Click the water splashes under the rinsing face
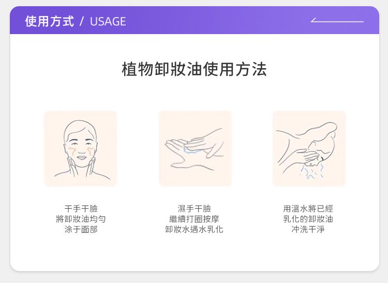Viewport: 388px width, 283px height. click(311, 171)
